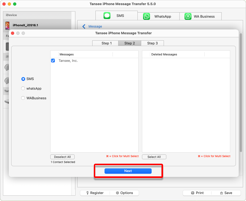This screenshot has height=201, width=246.
Task: Switch to the Step 2 tab
Action: (130, 43)
